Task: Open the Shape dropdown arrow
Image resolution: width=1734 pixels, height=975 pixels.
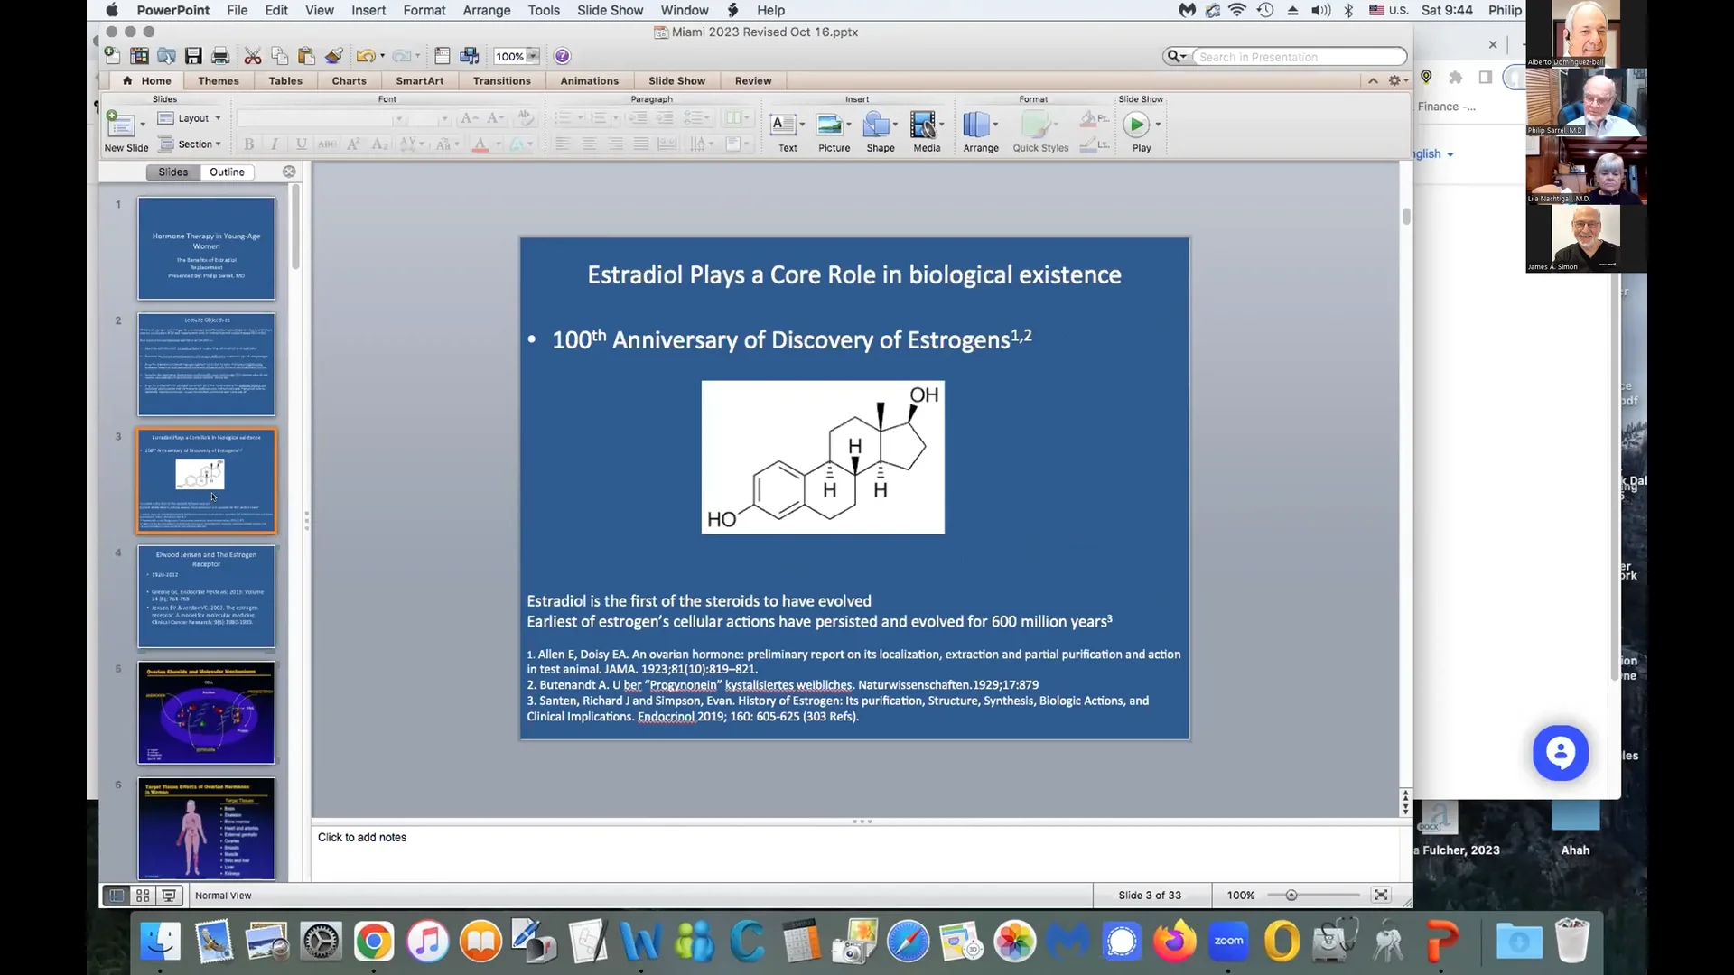Action: click(895, 125)
